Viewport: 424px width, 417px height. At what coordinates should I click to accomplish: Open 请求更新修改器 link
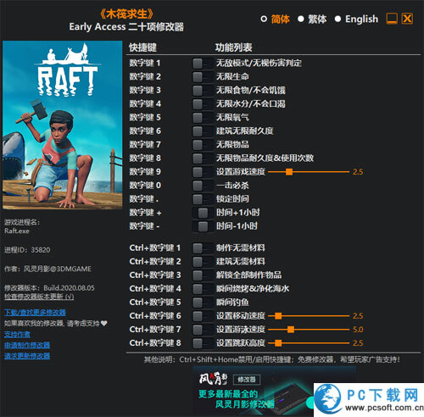27,356
